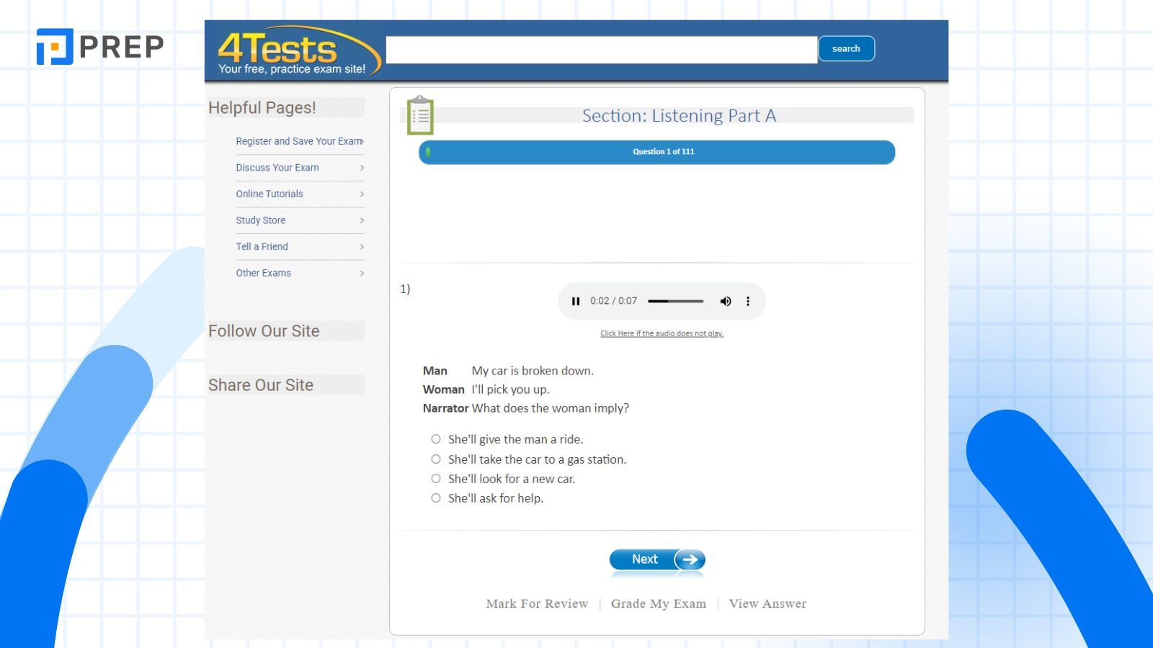Viewport: 1153px width, 648px height.
Task: Open the audio player more options menu
Action: point(748,301)
